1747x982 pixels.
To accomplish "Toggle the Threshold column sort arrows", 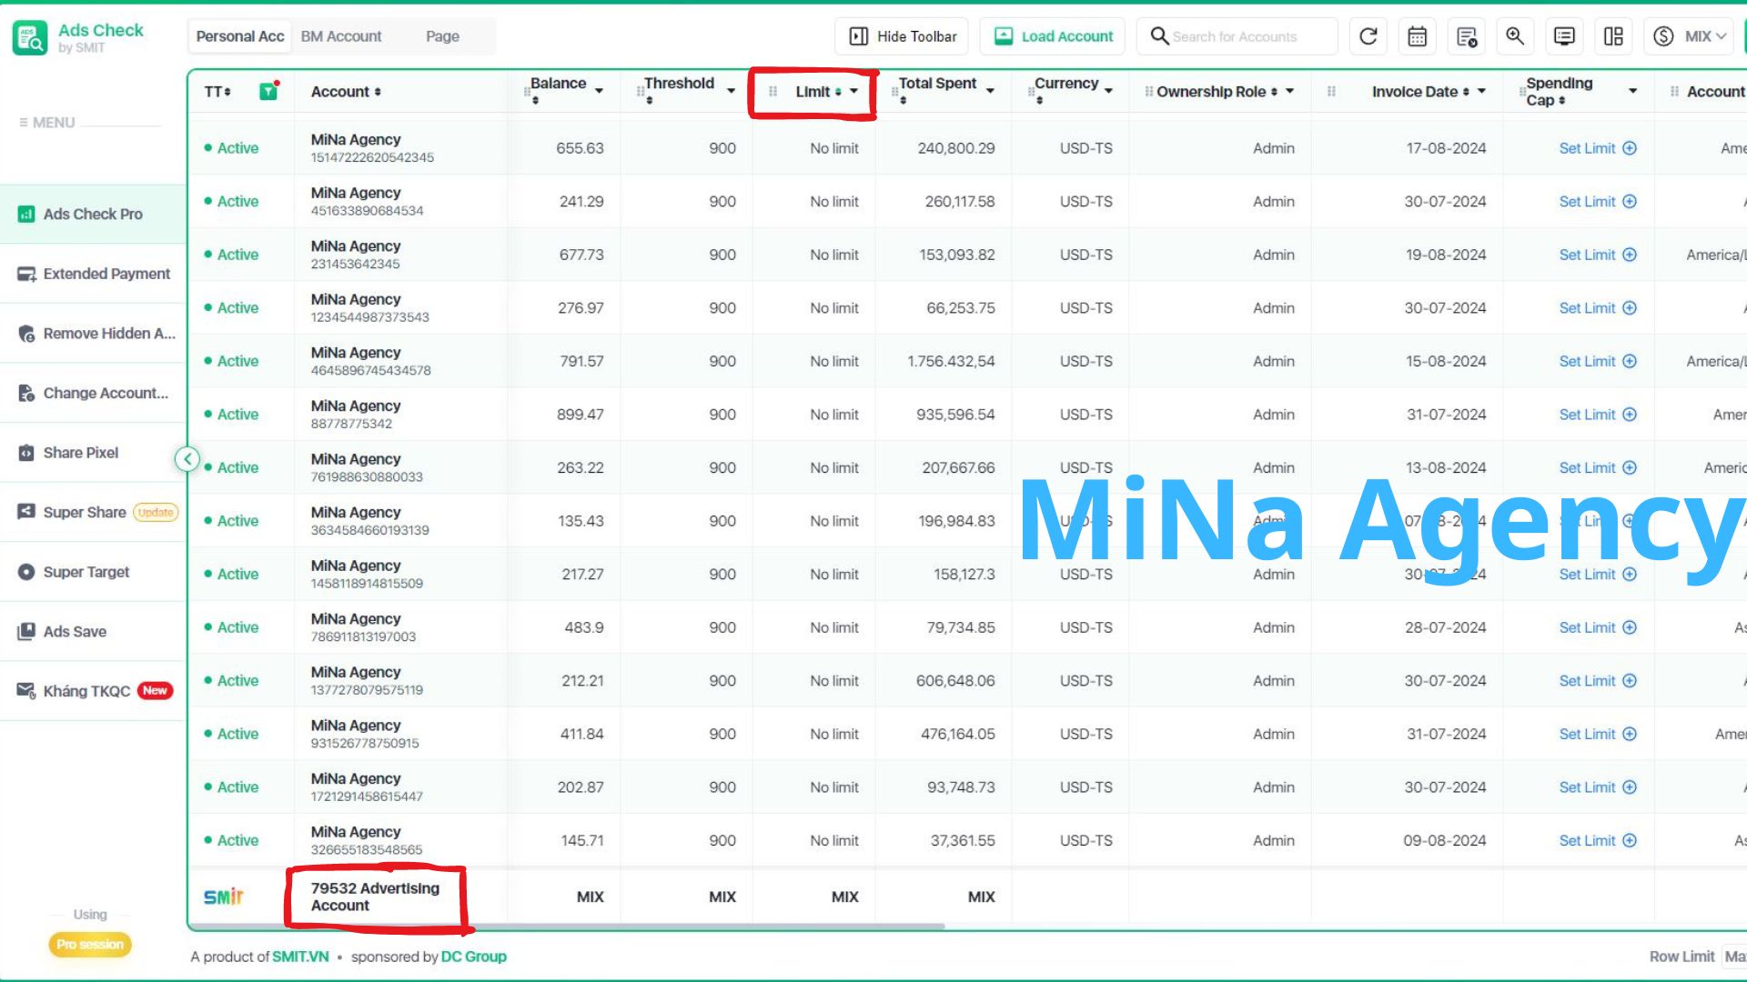I will click(x=649, y=100).
